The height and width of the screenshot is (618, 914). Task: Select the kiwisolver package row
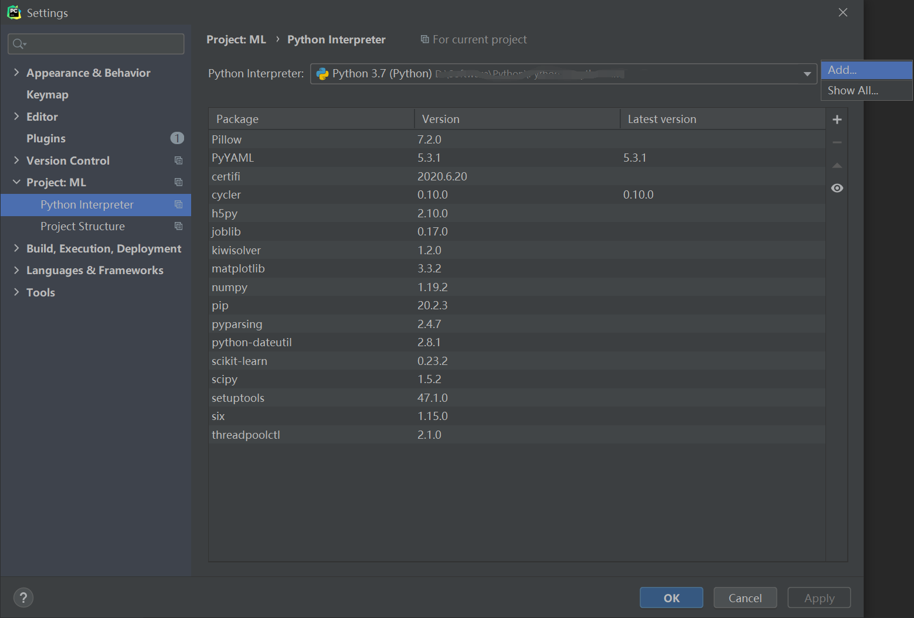[x=517, y=250]
